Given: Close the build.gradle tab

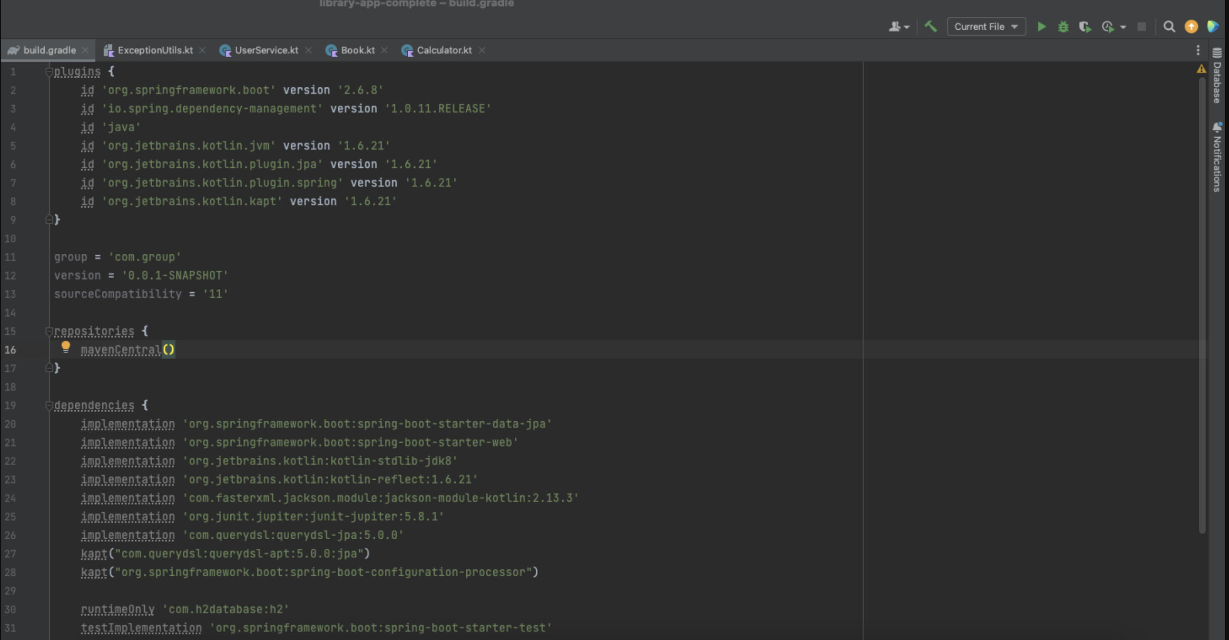Looking at the screenshot, I should coord(85,50).
